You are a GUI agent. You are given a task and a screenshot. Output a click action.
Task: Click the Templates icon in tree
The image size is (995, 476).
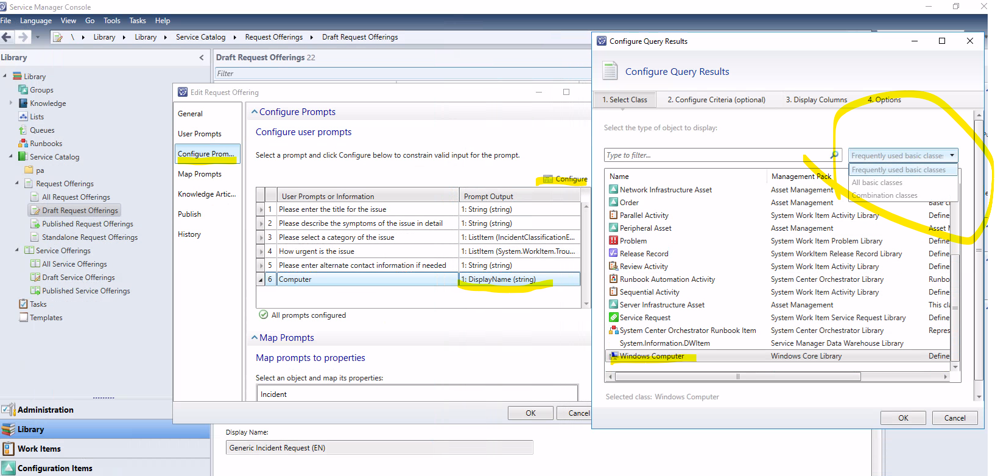tap(23, 317)
